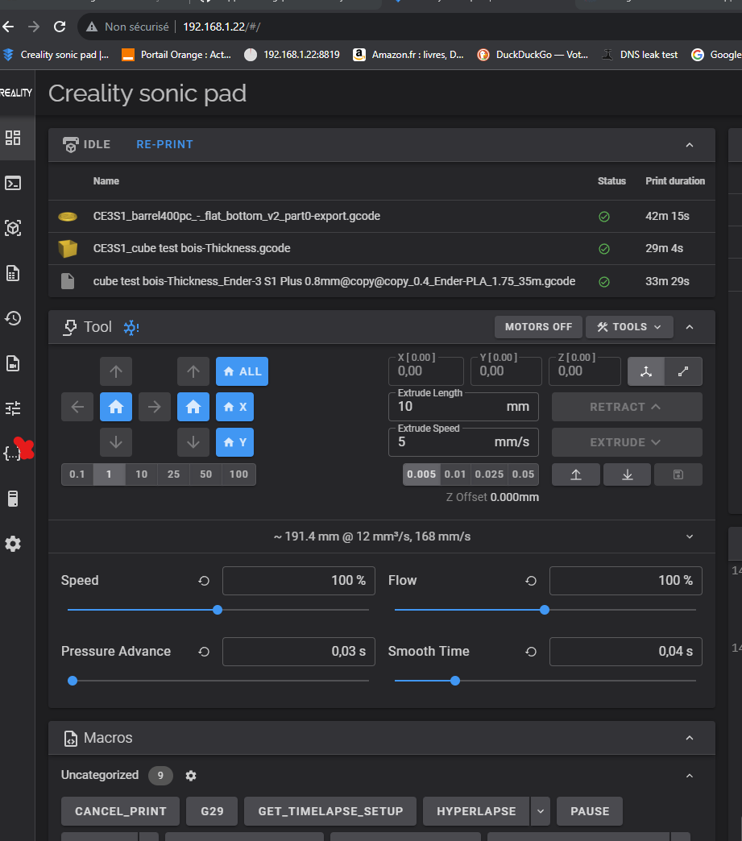Click the X position input field

(426, 371)
